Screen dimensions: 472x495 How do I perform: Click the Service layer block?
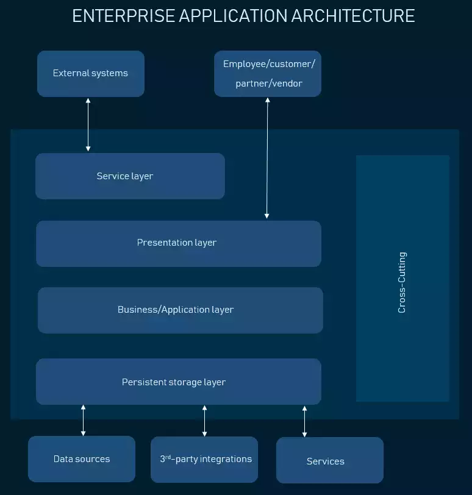point(130,176)
